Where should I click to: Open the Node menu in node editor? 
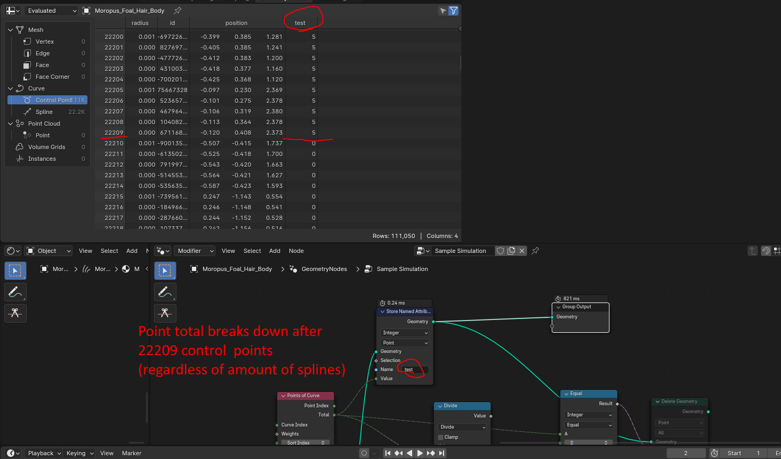pyautogui.click(x=296, y=251)
